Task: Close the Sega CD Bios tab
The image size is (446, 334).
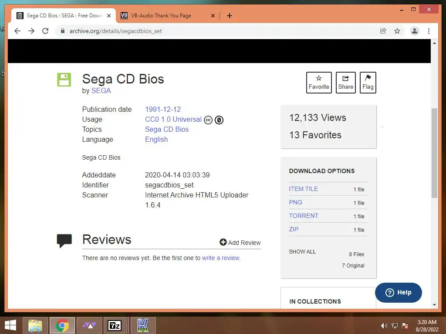Action: tap(108, 16)
